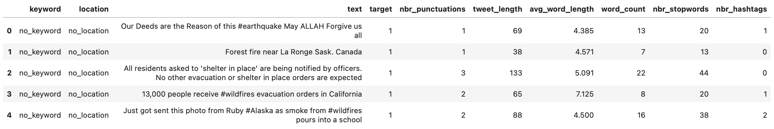Click the nbr_stopwords value 44
This screenshot has height=129, width=774.
pos(704,73)
